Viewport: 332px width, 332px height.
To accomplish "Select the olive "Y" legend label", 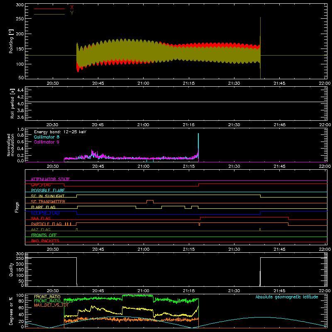I will pos(72,13).
